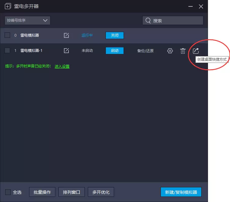The width and height of the screenshot is (230, 202).
Task: Click the 新建/复制模拟器 button
Action: [181, 192]
